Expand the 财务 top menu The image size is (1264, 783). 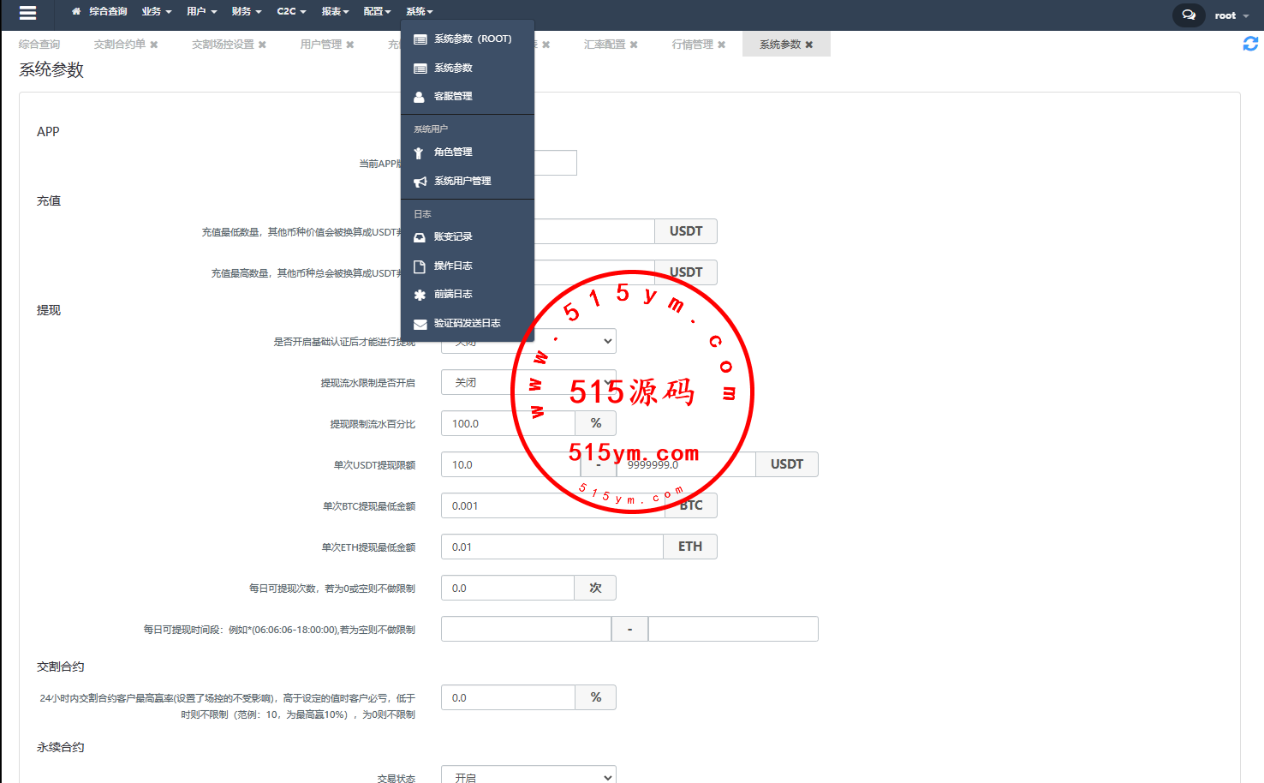tap(246, 12)
